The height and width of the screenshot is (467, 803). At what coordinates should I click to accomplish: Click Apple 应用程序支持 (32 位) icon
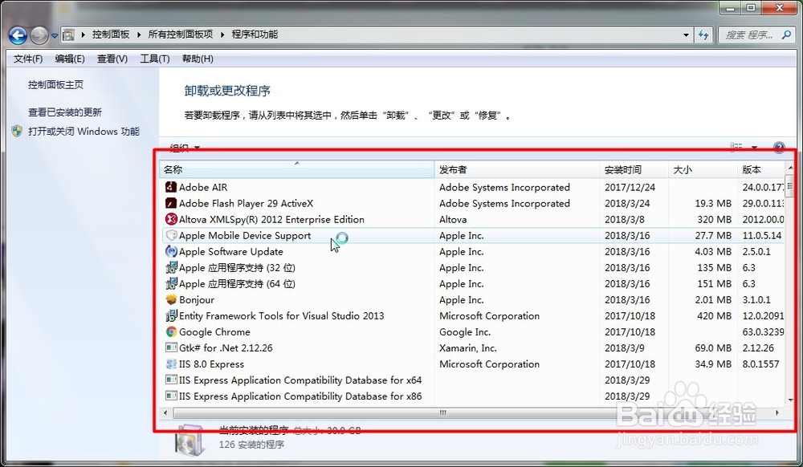click(171, 267)
